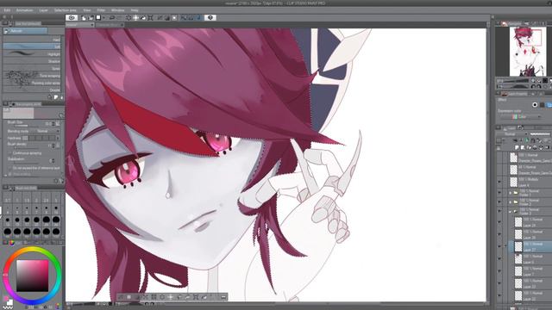Viewport: 552px width, 310px height.
Task: Select the pink main color swatch
Action: [7, 299]
